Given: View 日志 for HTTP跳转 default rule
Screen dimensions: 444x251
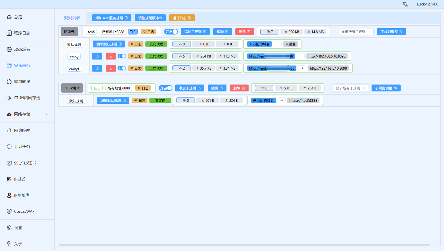Looking at the screenshot, I should [x=140, y=100].
